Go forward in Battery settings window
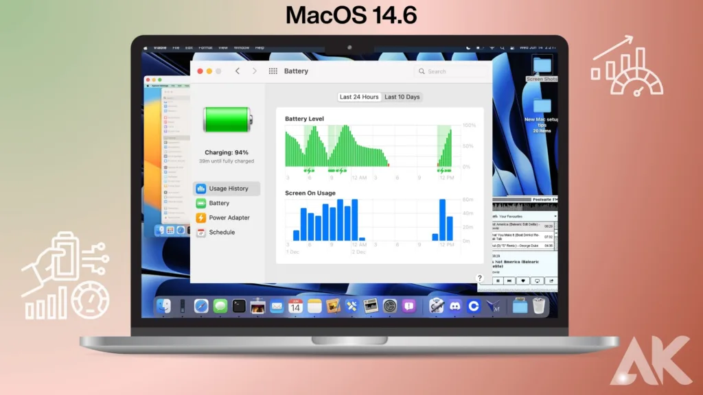703x395 pixels. click(255, 71)
